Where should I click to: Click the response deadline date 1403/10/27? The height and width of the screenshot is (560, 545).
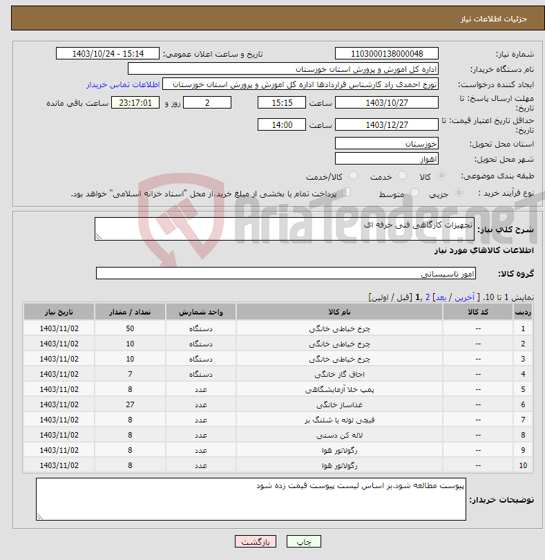387,102
